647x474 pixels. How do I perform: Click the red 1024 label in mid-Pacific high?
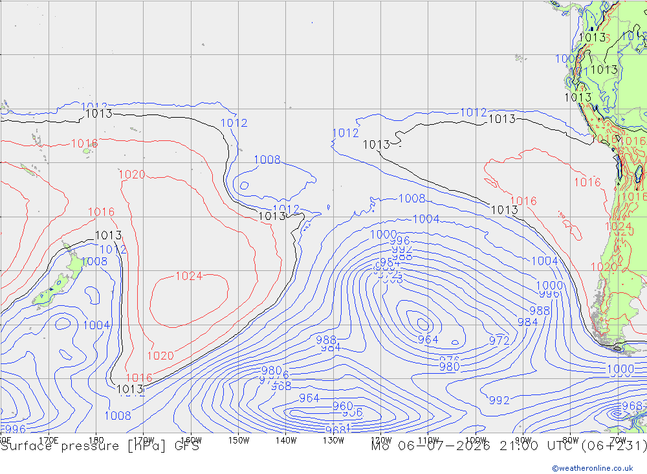tap(189, 276)
